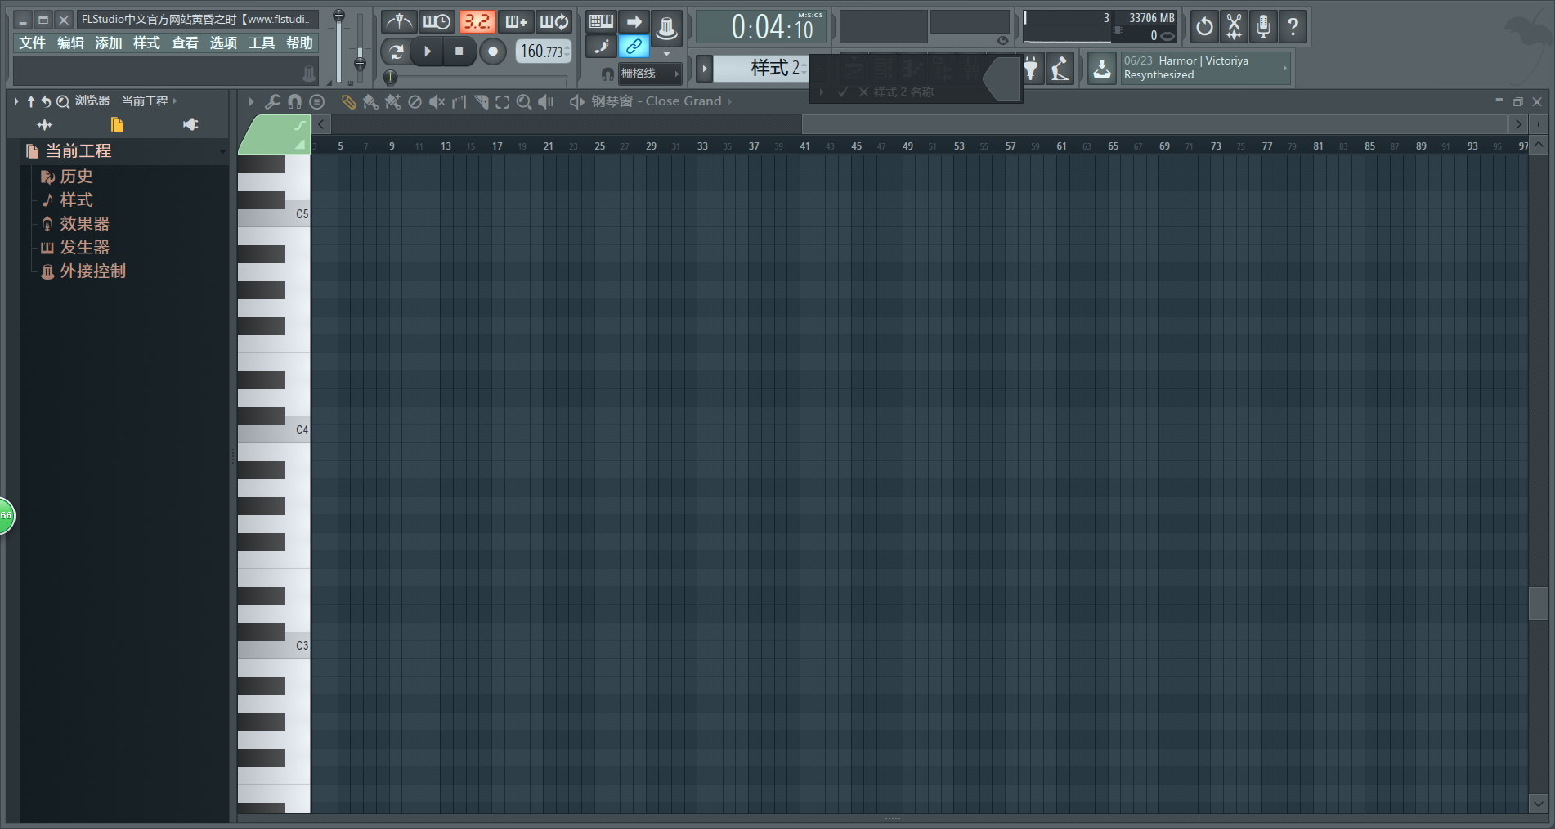1555x829 pixels.
Task: Open the audio editor scissors icon
Action: (1234, 27)
